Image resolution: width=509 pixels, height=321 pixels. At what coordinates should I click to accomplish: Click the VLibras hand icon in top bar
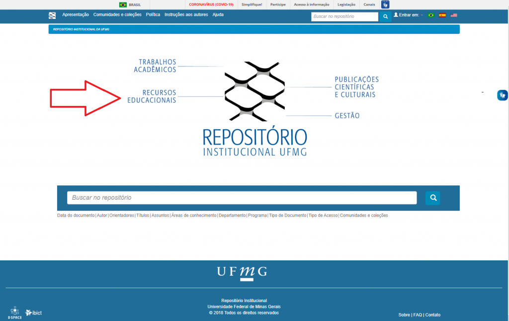click(x=385, y=4)
